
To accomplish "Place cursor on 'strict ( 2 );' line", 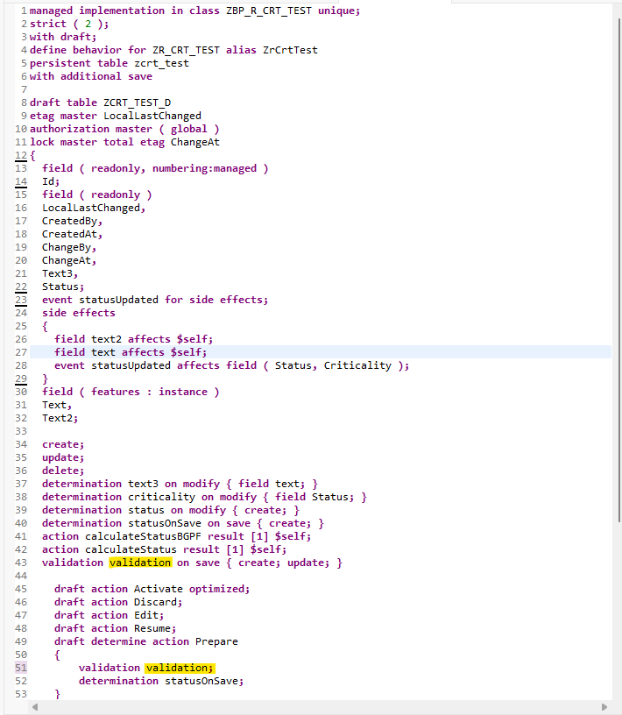I will tap(69, 24).
